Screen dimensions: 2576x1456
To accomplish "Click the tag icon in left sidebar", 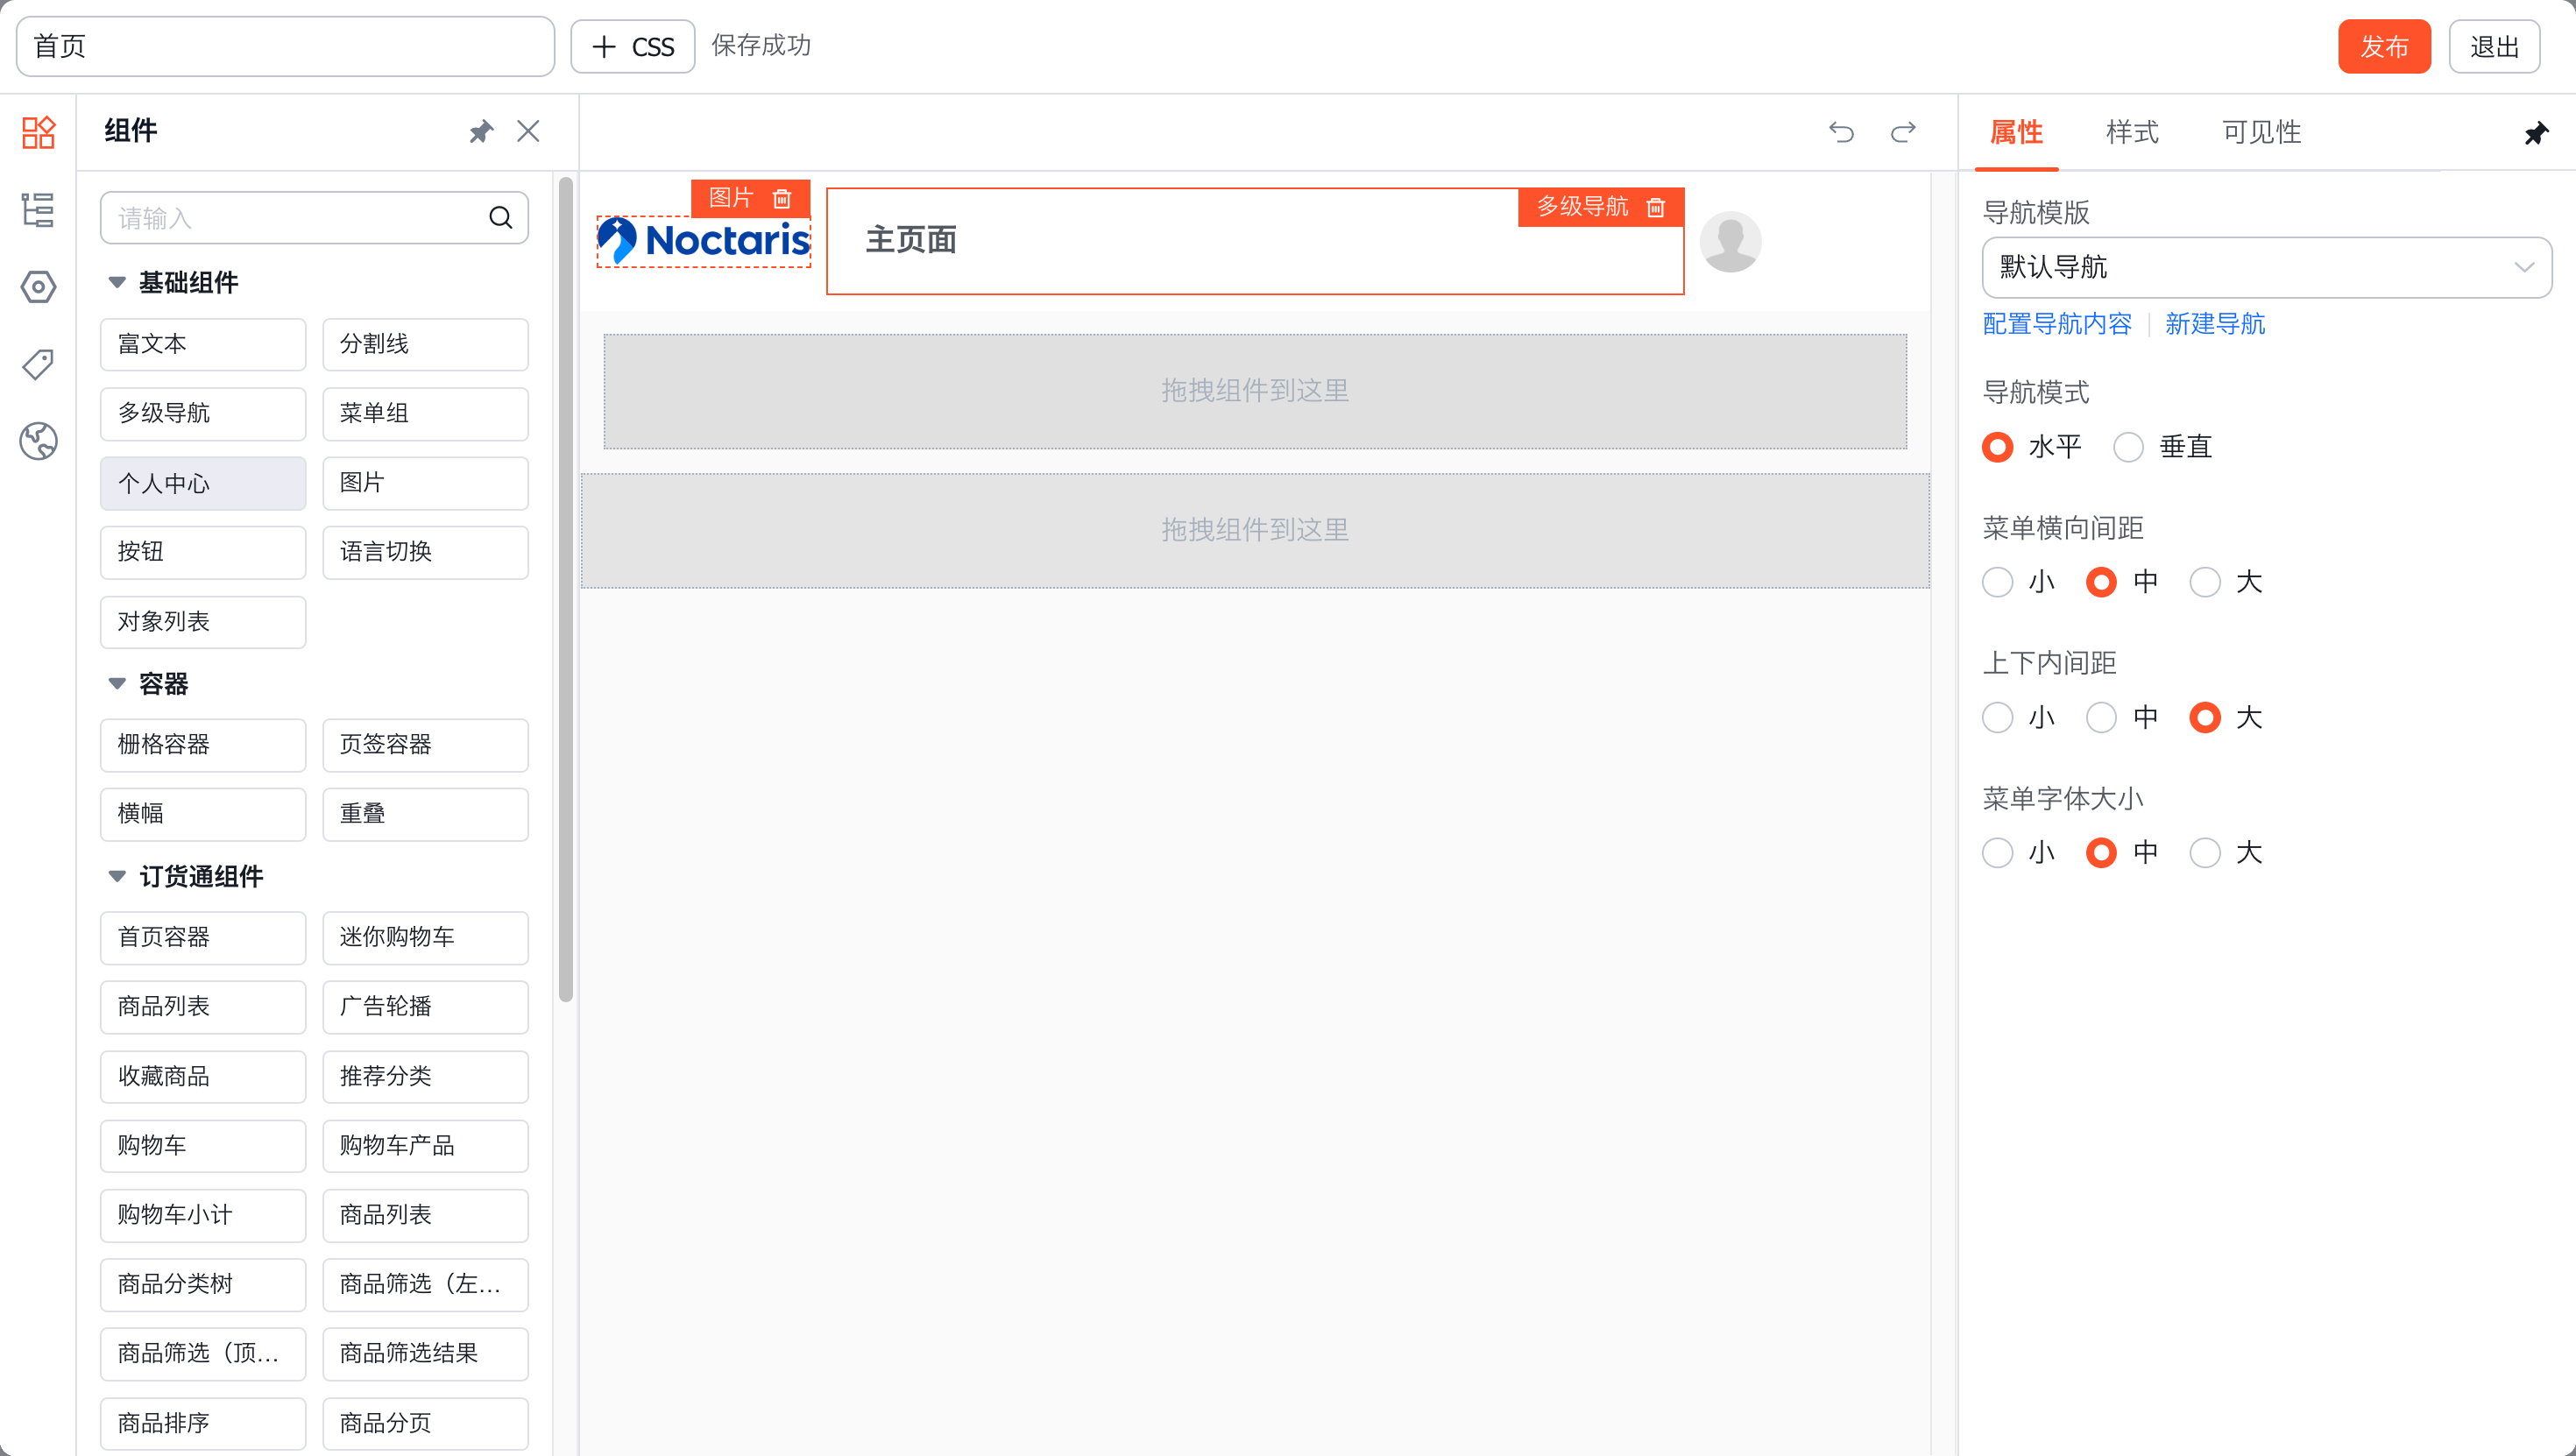I will click(x=38, y=364).
